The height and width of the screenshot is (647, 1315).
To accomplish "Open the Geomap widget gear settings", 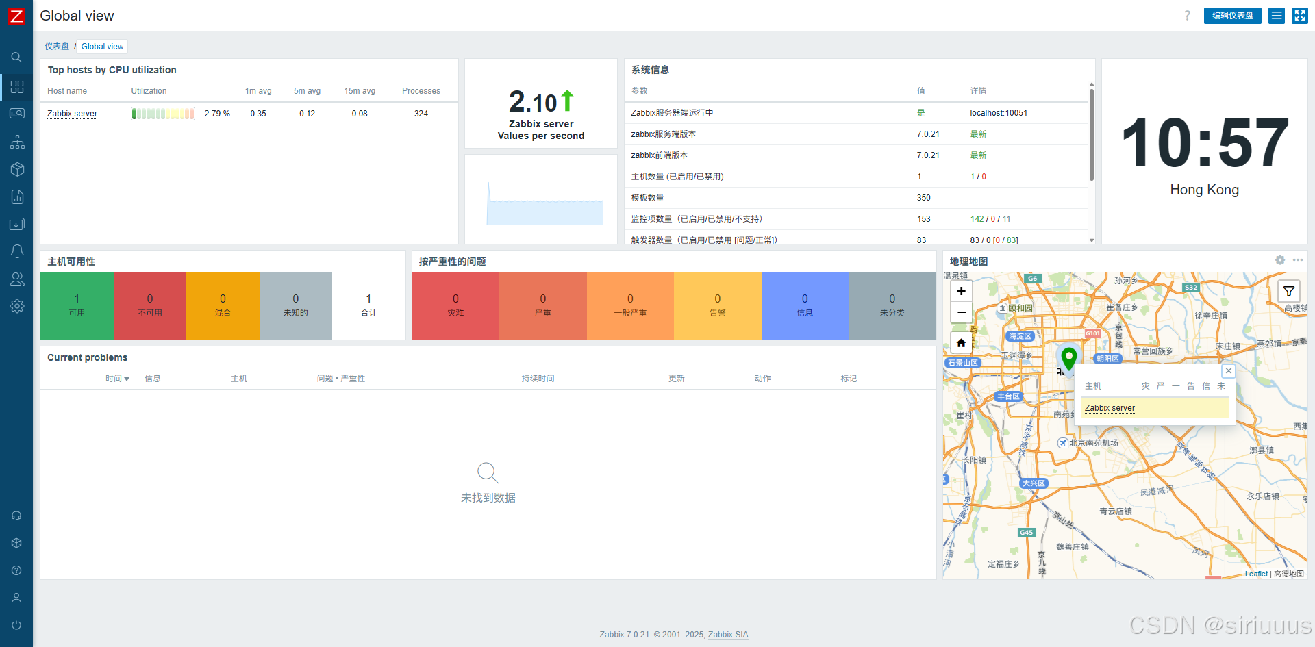I will (1280, 260).
